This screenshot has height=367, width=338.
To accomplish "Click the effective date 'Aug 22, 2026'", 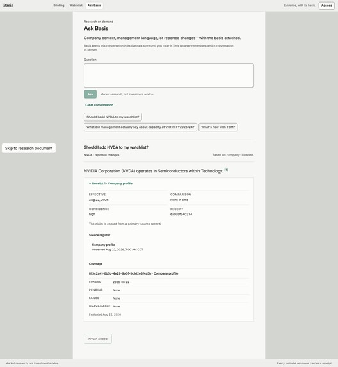I will [99, 200].
